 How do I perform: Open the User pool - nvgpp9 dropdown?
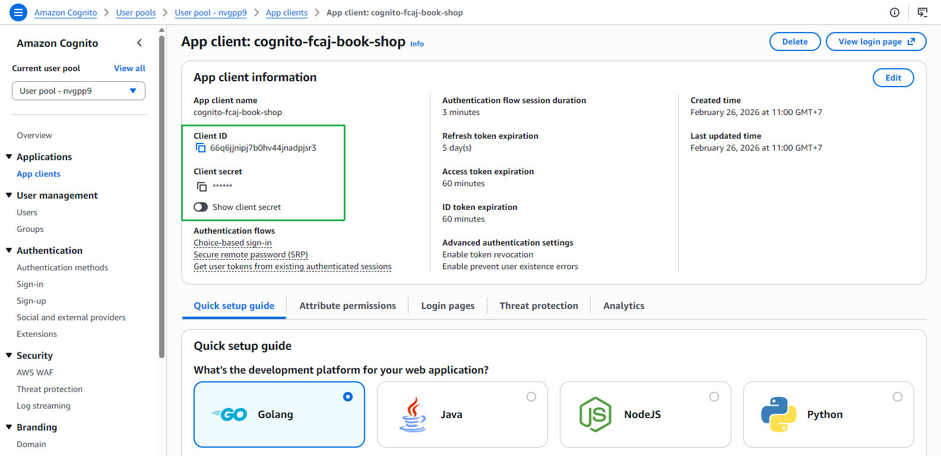point(78,91)
